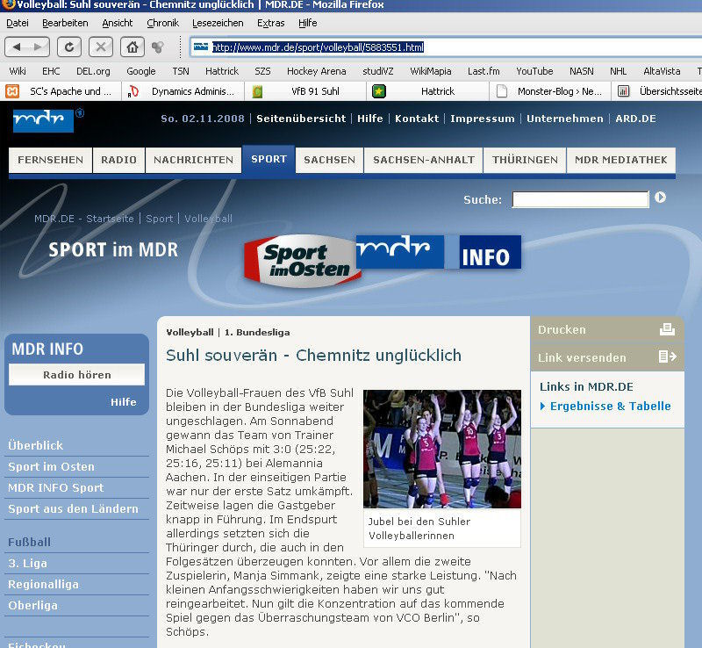Open Sport aus den Ländern sidebar link
The image size is (702, 648).
click(74, 508)
